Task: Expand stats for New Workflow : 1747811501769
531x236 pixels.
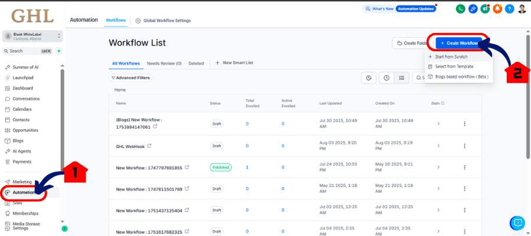Action: 438,189
